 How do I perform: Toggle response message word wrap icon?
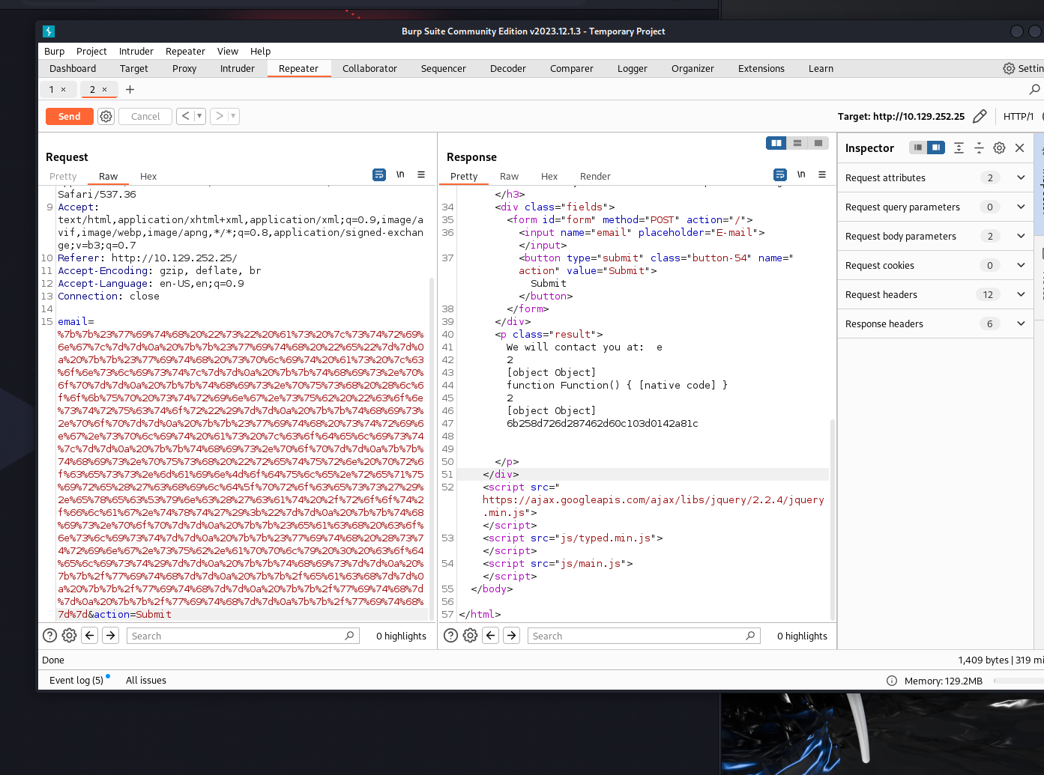click(780, 174)
